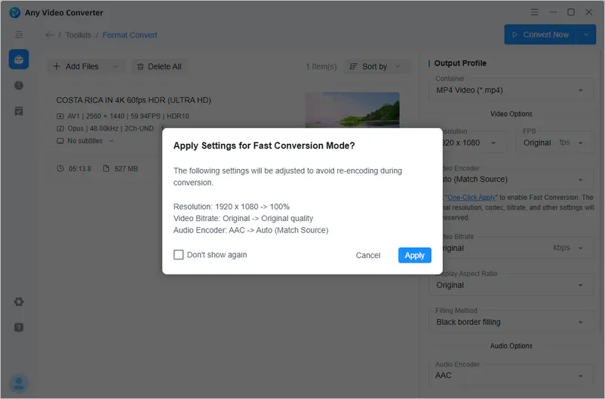The image size is (605, 399).
Task: Click the video stream icon by AV1
Action: 60,116
